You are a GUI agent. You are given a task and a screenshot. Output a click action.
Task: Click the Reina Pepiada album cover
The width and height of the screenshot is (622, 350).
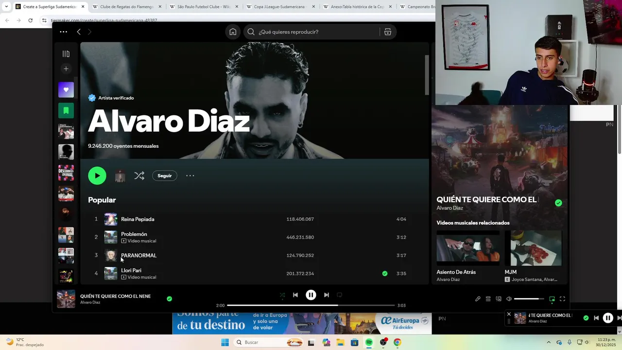(x=111, y=219)
